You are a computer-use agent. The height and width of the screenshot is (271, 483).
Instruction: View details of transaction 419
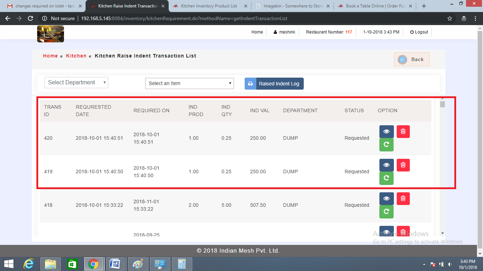386,165
